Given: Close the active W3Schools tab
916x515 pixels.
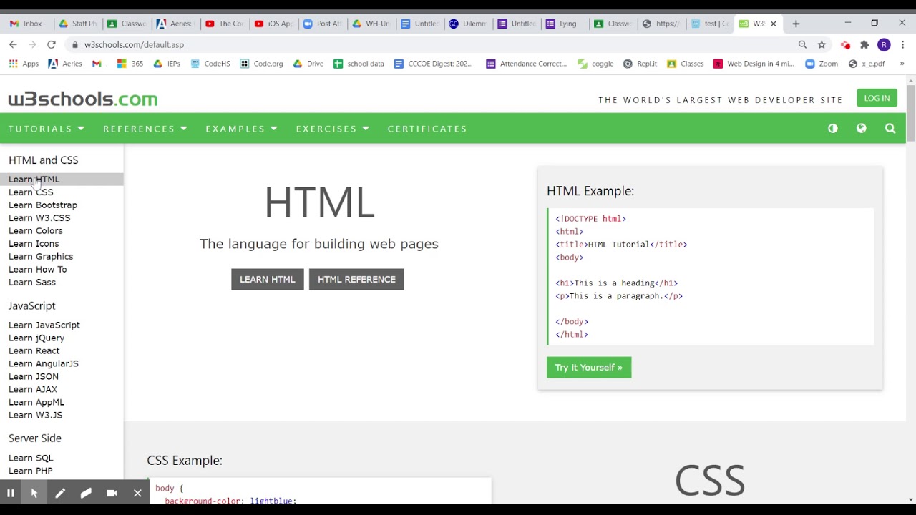Looking at the screenshot, I should pos(773,24).
